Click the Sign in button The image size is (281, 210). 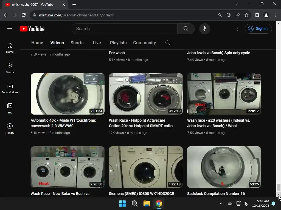tap(258, 28)
